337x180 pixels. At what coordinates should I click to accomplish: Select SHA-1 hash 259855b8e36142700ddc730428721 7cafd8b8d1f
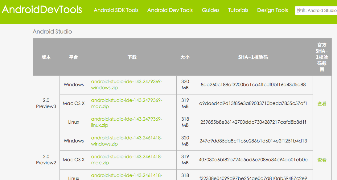[x=253, y=122]
